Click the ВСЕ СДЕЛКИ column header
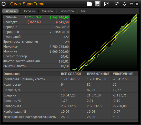The image size is (141, 125). click(x=71, y=74)
